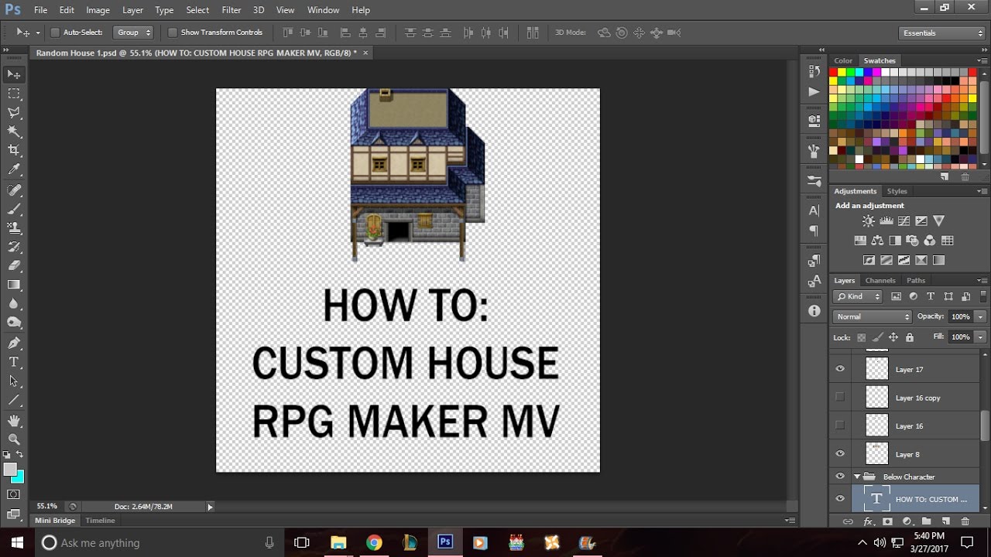Select the Move tool
The width and height of the screenshot is (991, 557).
coord(14,74)
